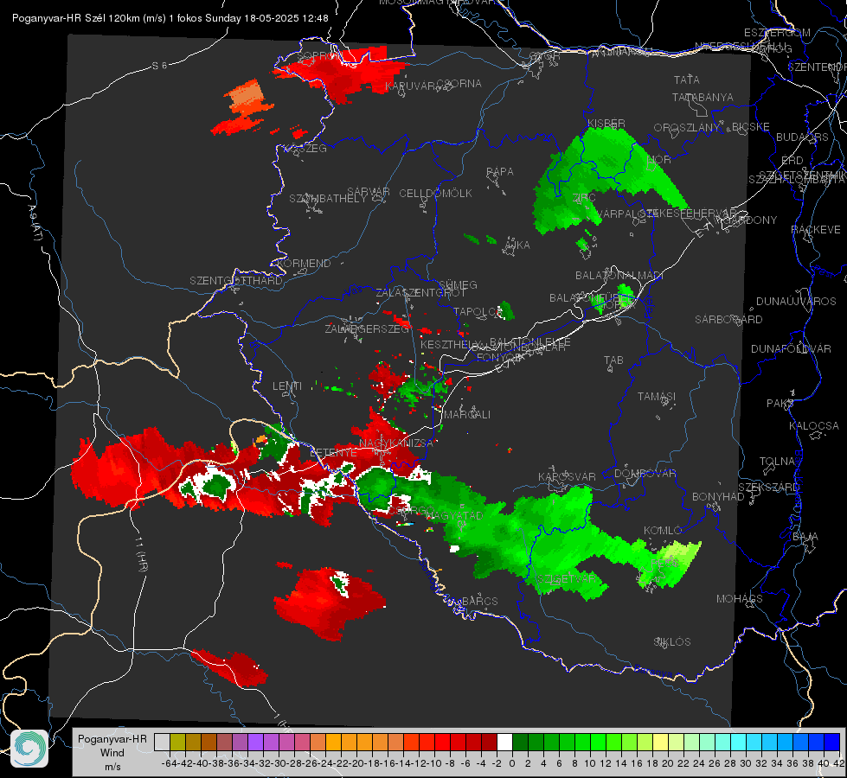Click the KORMEND city label
The height and width of the screenshot is (778, 847).
coord(303,264)
